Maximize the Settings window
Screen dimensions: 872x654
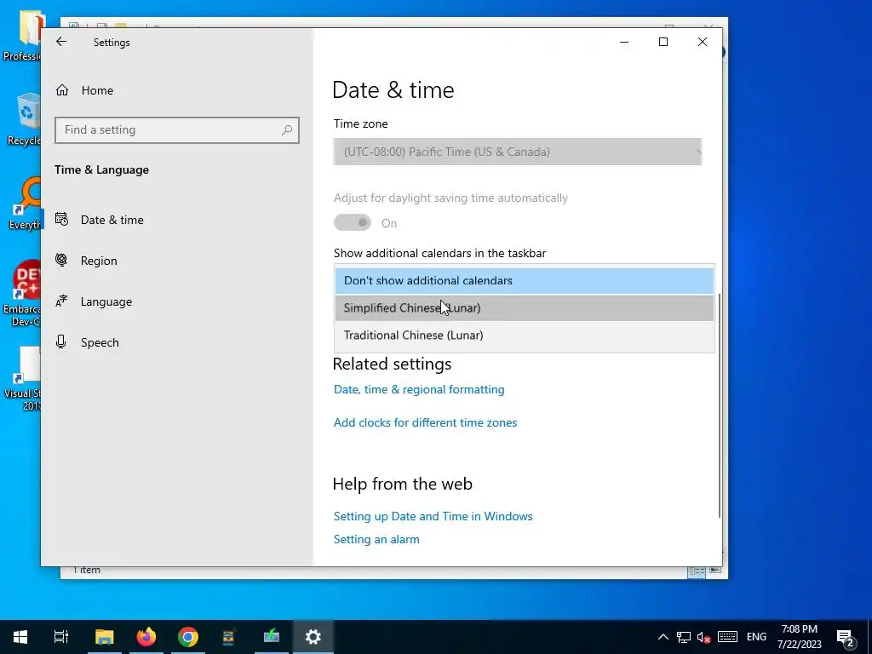(x=663, y=42)
